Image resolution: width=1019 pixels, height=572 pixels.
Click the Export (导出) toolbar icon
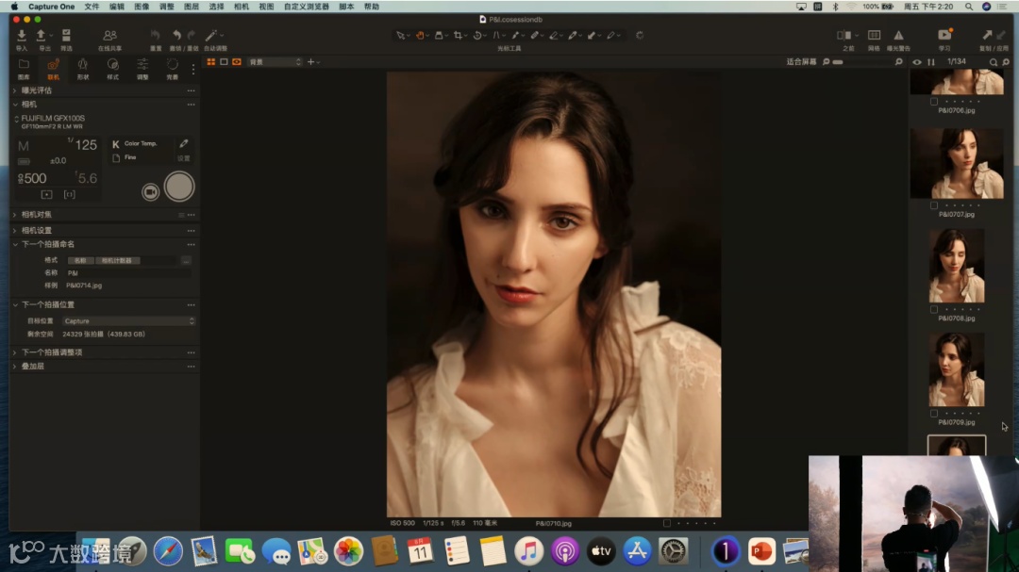pos(42,35)
